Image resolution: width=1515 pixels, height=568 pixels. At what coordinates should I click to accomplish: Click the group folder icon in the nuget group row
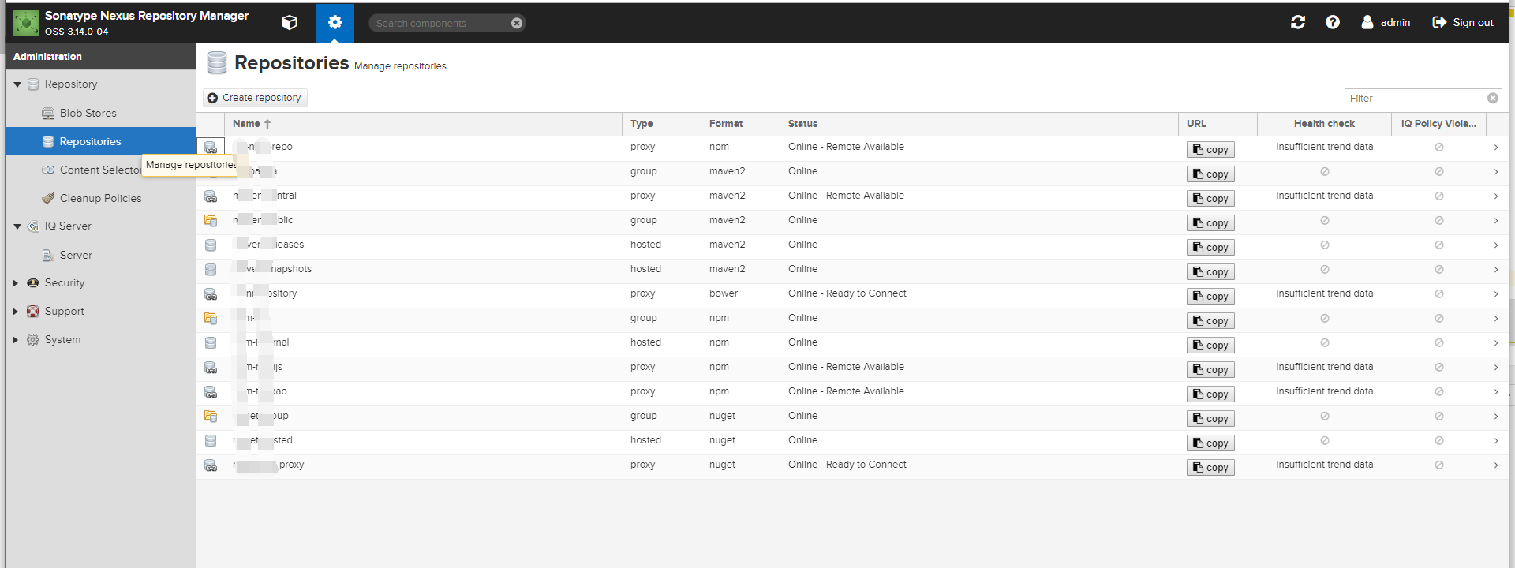tap(211, 417)
